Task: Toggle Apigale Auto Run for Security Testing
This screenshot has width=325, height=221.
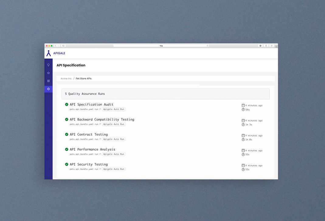Action: pos(114,169)
